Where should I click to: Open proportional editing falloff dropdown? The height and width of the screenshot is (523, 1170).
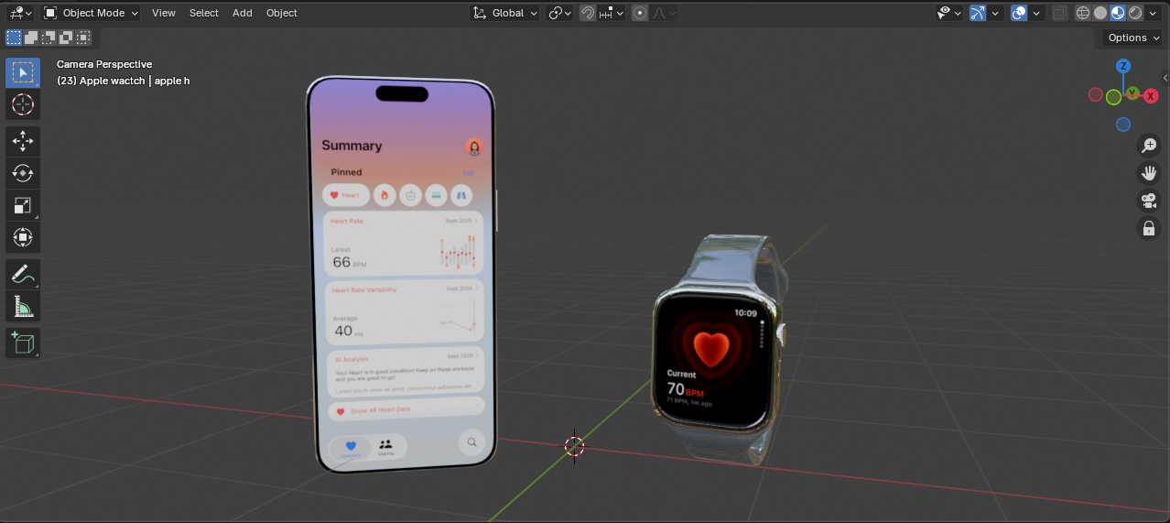click(x=664, y=13)
